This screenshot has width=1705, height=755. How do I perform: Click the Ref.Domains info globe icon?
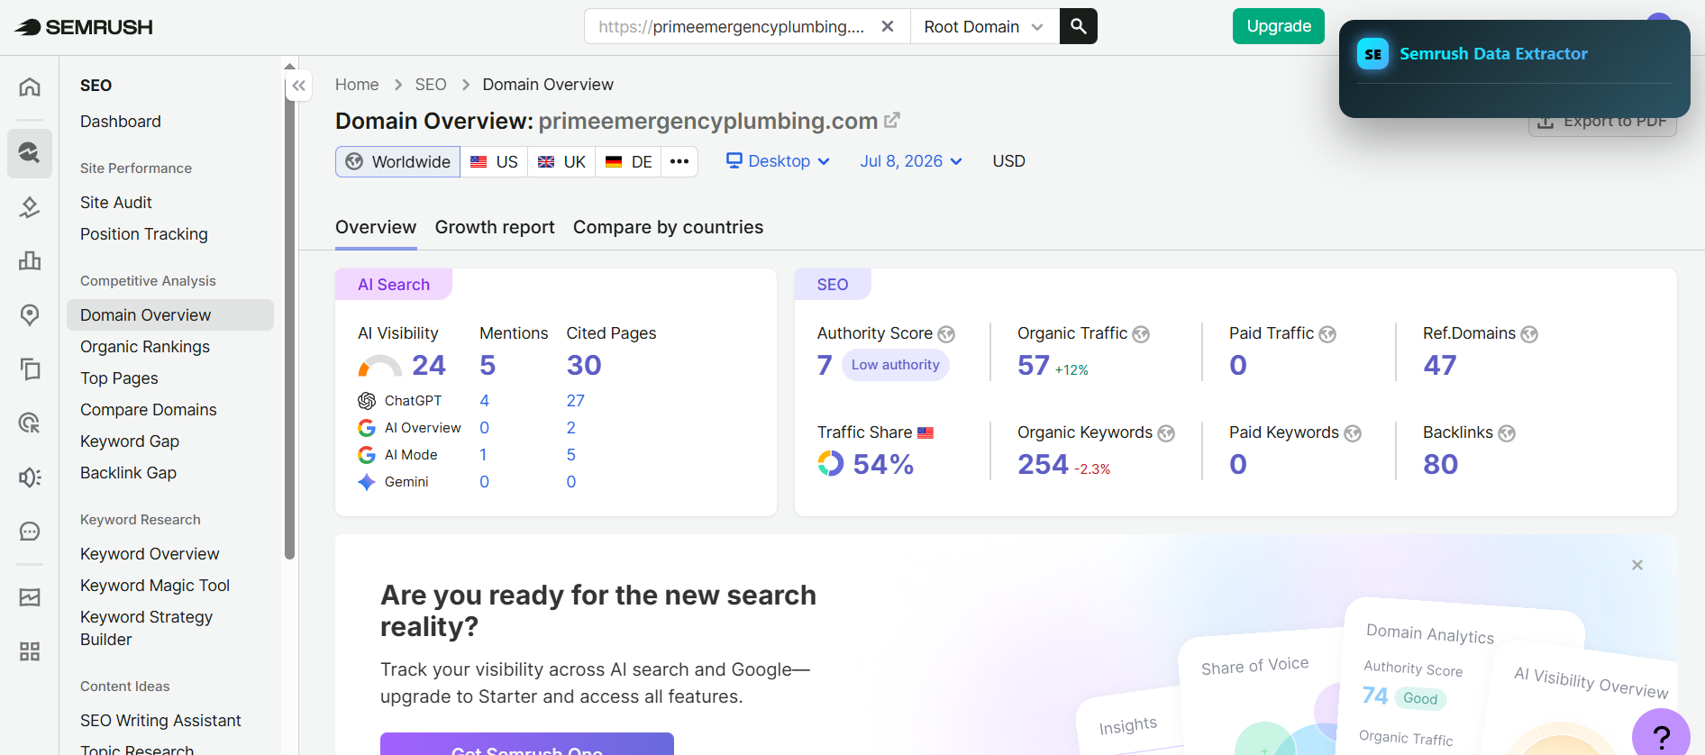coord(1529,334)
